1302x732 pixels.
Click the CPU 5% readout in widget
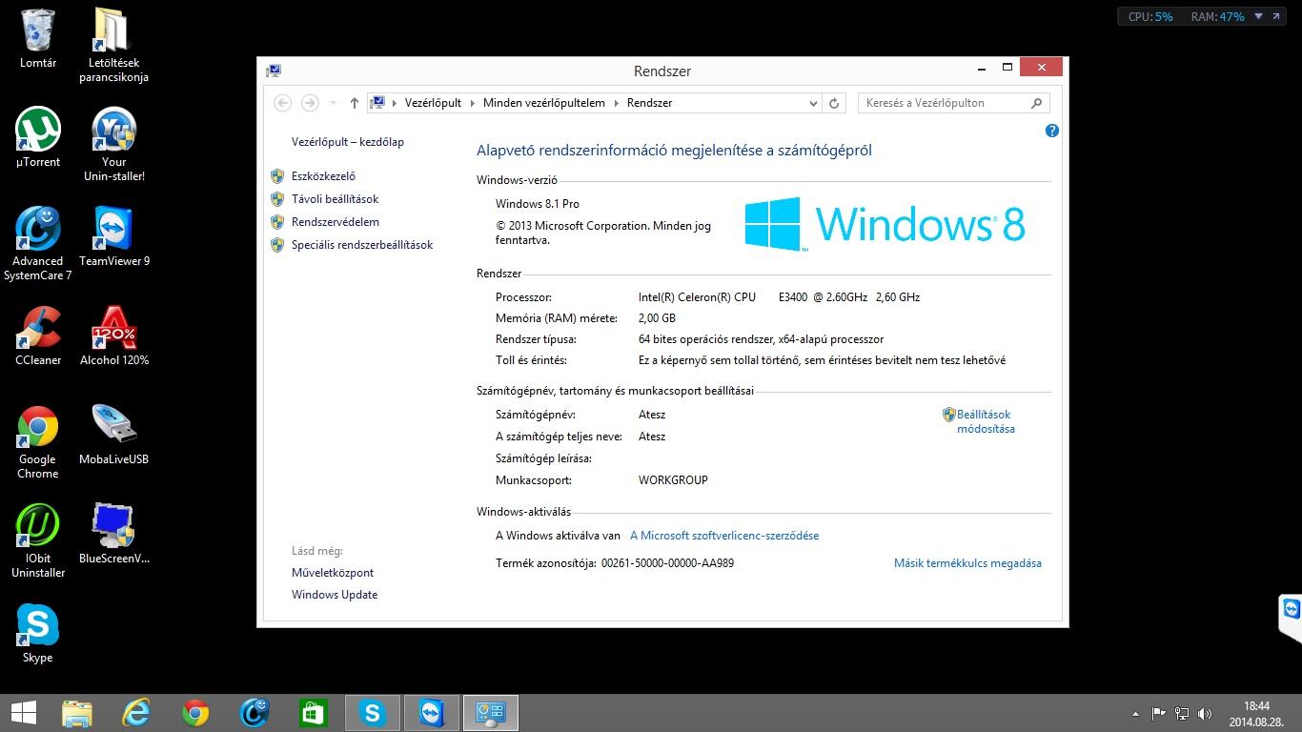point(1150,16)
